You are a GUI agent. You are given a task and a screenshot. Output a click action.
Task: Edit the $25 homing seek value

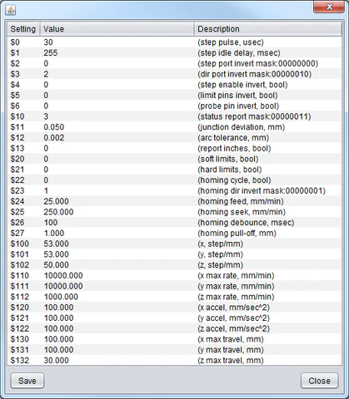point(117,212)
